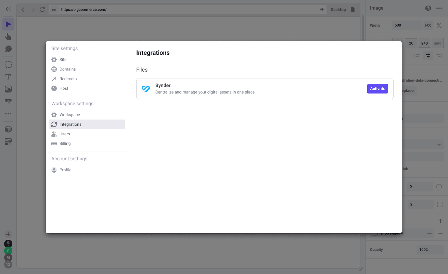
Task: Select the marquee selection tool
Action: point(8,64)
